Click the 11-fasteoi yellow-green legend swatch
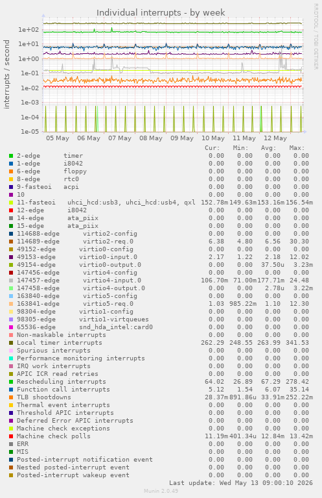 [x=11, y=203]
